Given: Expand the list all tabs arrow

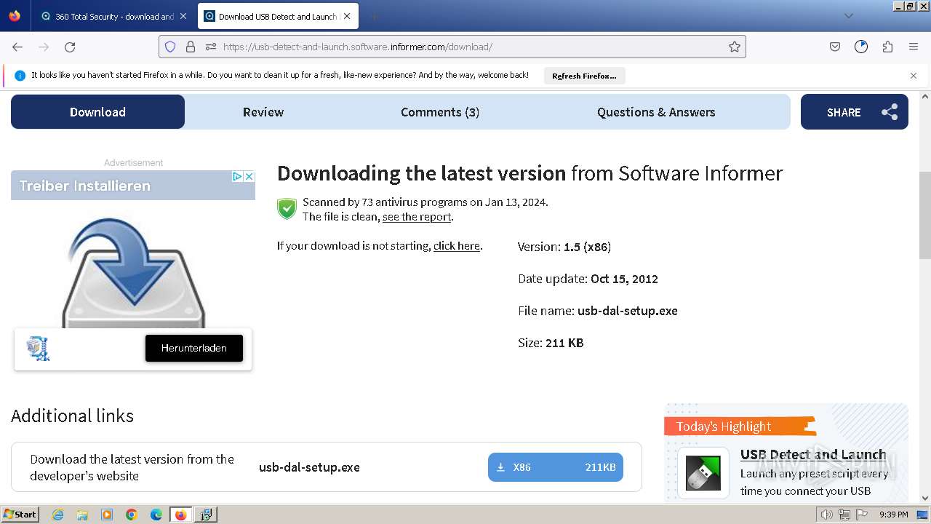Looking at the screenshot, I should 849,16.
